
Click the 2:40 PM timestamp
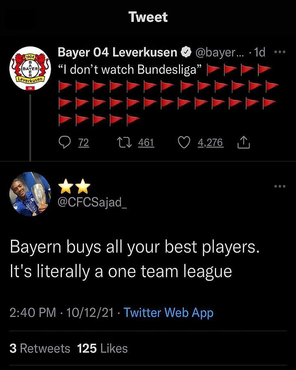click(32, 313)
